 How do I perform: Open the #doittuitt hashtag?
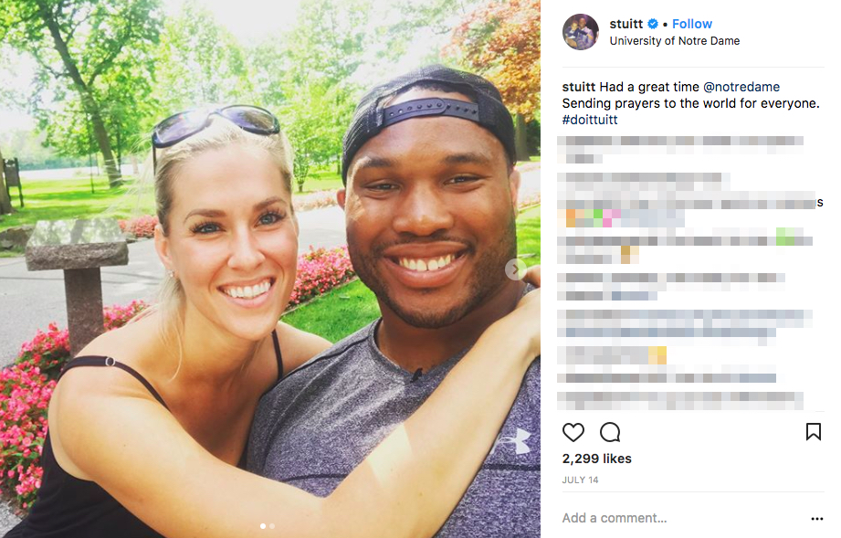pos(590,119)
